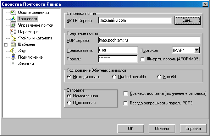The image size is (210, 136).
Task: Expand the Шаблоны tree node
Action: 6,45
